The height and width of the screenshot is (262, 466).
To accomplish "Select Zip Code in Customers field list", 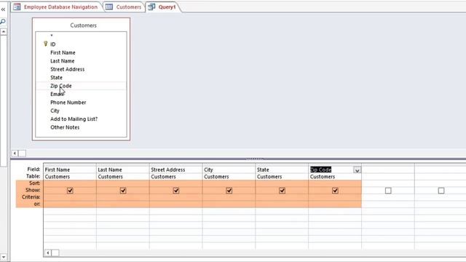I will click(61, 86).
